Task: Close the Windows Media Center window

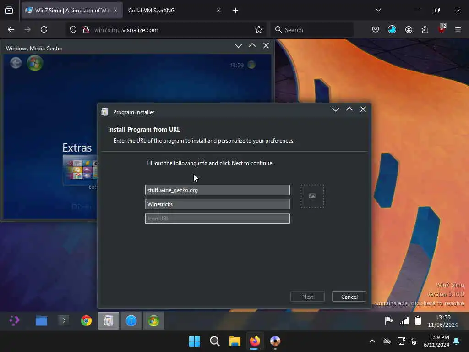Action: point(266,45)
